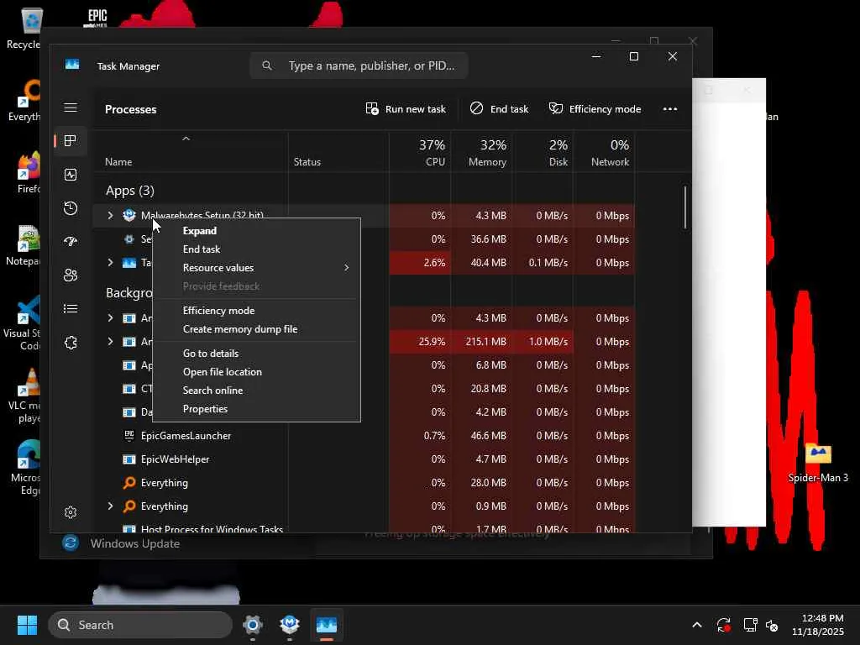
Task: Open the Windows Start menu
Action: [x=27, y=625]
